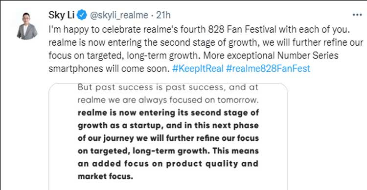Click the tweet line starting 'I'm happy to celebrate'
367x190 pixels.
pyautogui.click(x=199, y=30)
